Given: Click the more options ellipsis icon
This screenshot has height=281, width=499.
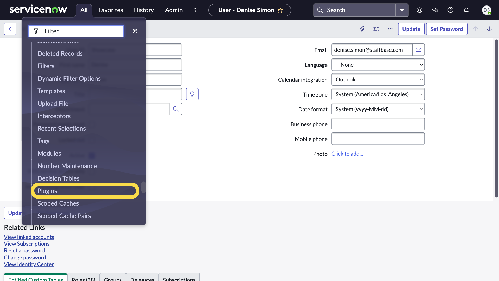Looking at the screenshot, I should [390, 29].
